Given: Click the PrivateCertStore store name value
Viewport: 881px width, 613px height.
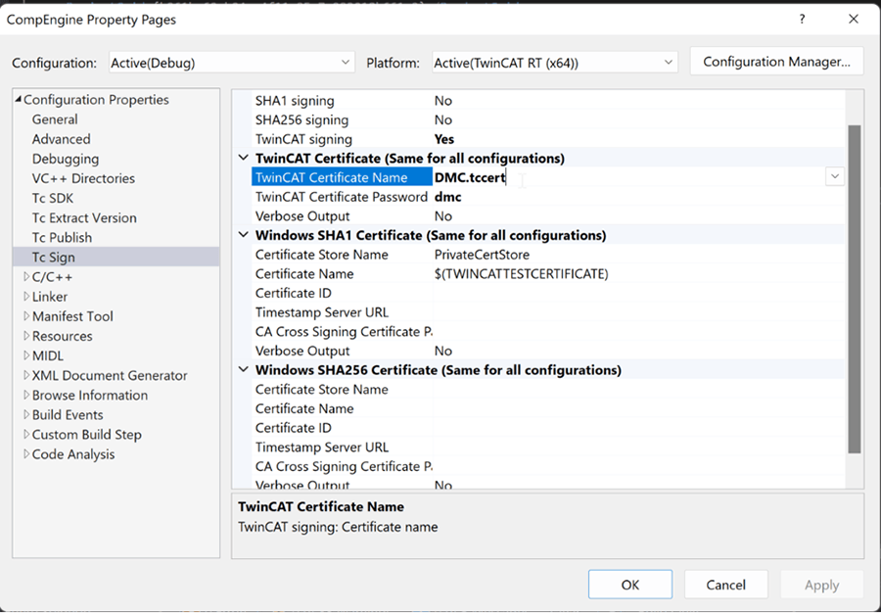Looking at the screenshot, I should pos(482,255).
